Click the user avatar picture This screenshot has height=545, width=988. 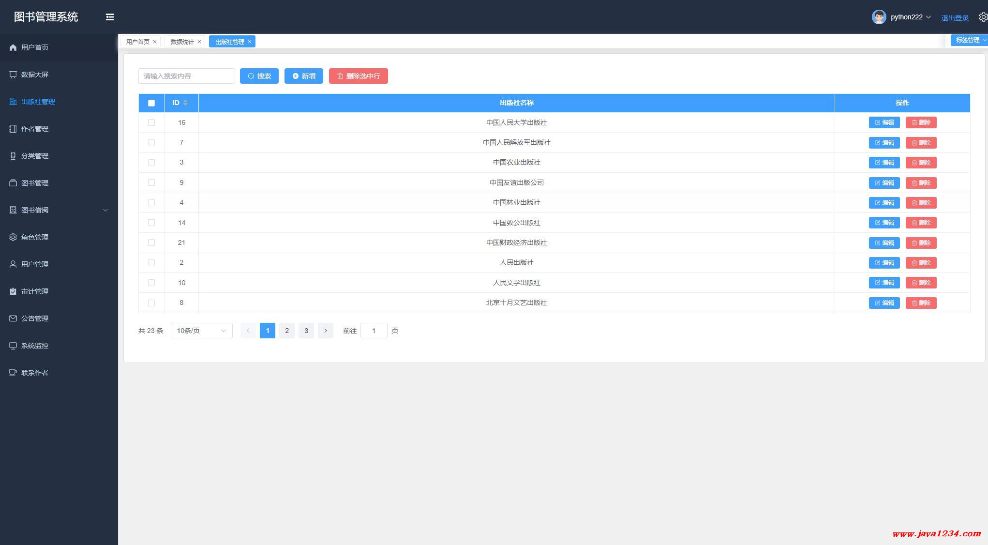click(x=879, y=17)
